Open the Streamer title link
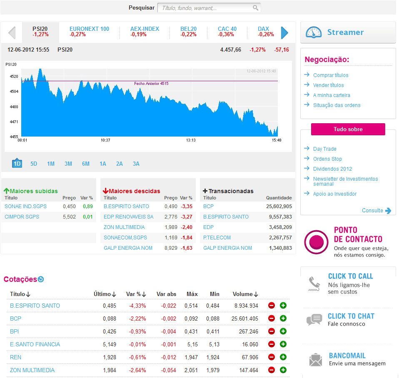Image resolution: width=399 pixels, height=378 pixels. [x=345, y=32]
